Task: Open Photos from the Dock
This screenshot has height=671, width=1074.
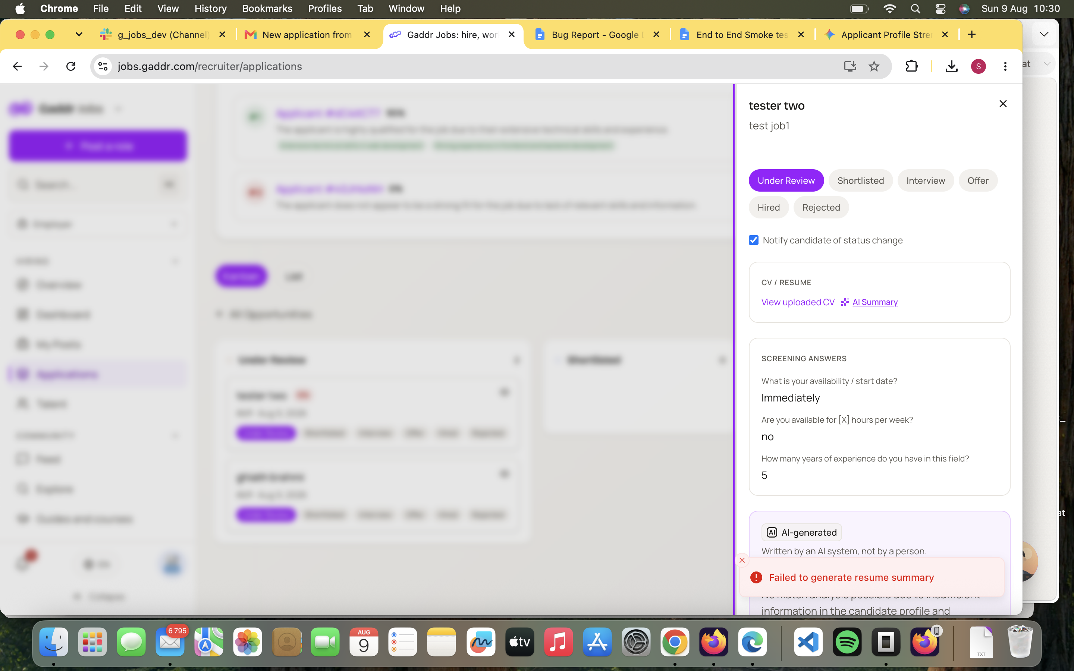Action: coord(248,642)
